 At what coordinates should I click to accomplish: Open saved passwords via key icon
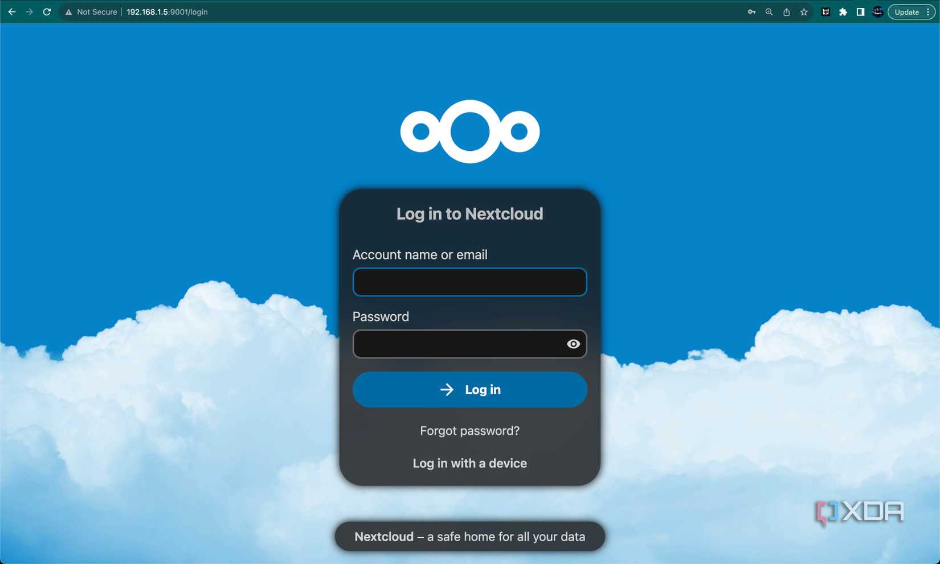pos(752,11)
